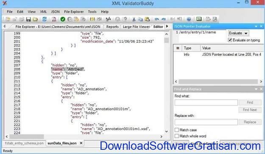The image size is (265, 154).
Task: Click the editor horizontal scrollbar right arrow
Action: [x=161, y=137]
